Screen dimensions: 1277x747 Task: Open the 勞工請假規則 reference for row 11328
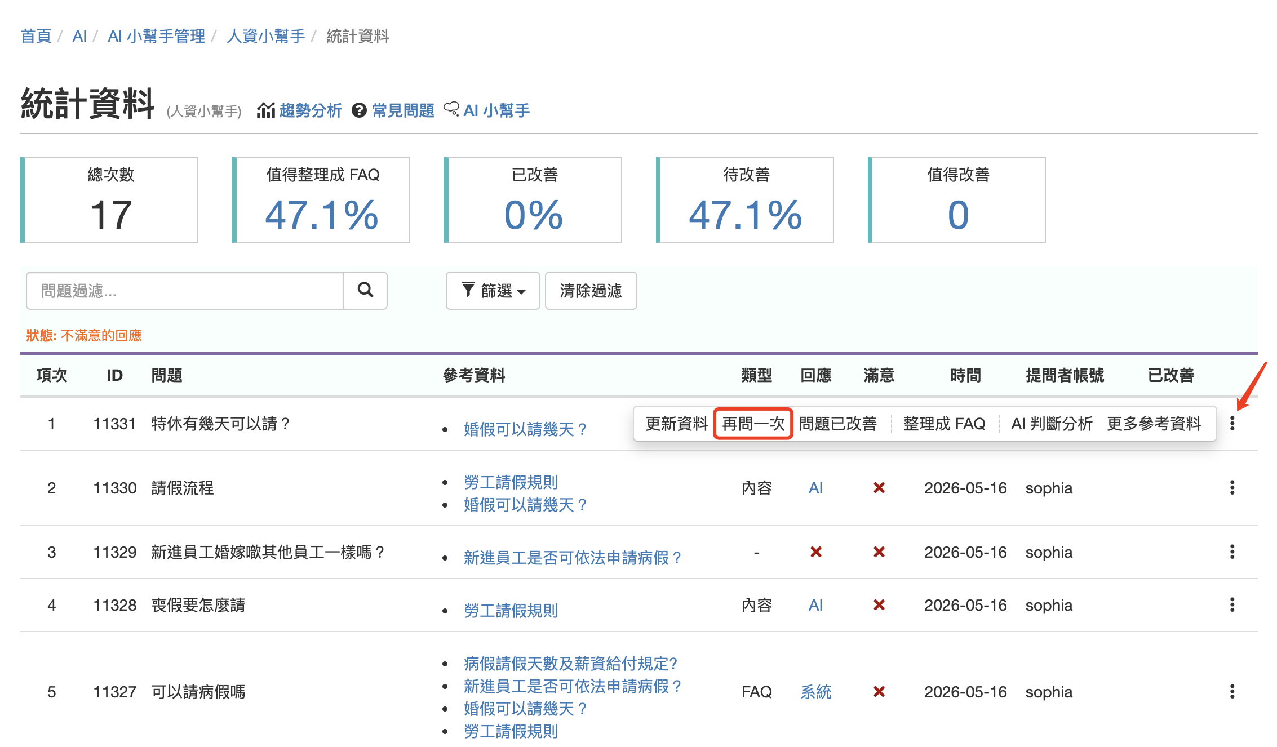click(511, 611)
